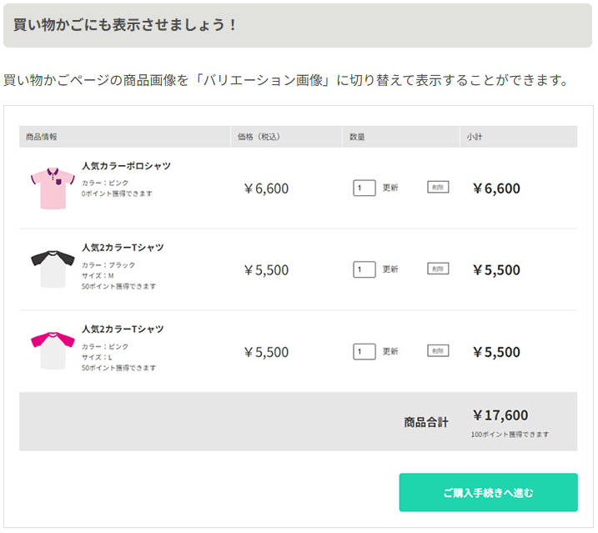Click the 数量 column header

357,136
